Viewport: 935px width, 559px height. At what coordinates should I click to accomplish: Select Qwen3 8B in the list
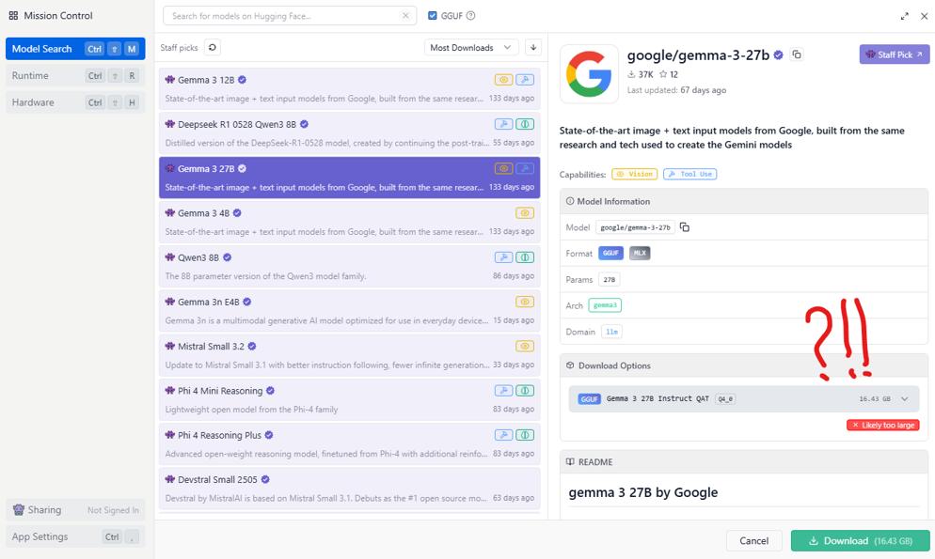(x=349, y=266)
